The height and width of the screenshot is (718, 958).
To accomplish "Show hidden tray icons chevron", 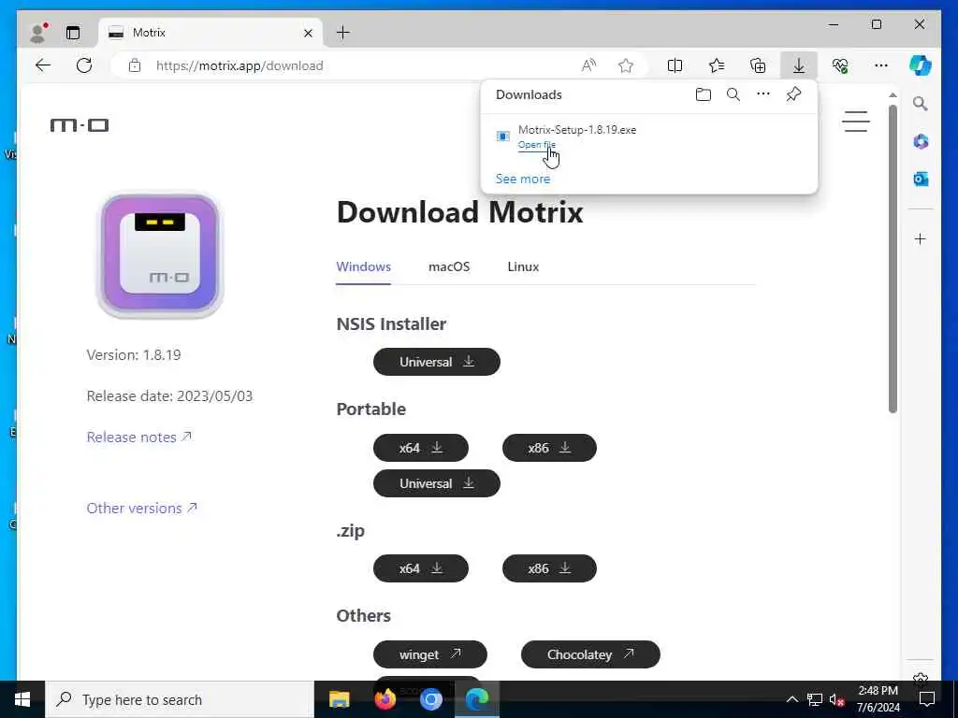I will pyautogui.click(x=791, y=699).
